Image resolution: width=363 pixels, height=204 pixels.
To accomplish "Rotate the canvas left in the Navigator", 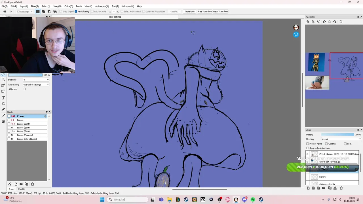I will (x=324, y=22).
